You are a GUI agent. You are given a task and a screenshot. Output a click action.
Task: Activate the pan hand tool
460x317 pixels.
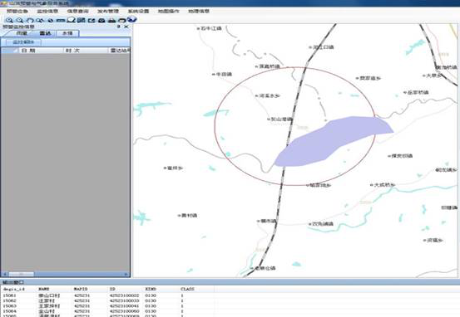[x=30, y=20]
